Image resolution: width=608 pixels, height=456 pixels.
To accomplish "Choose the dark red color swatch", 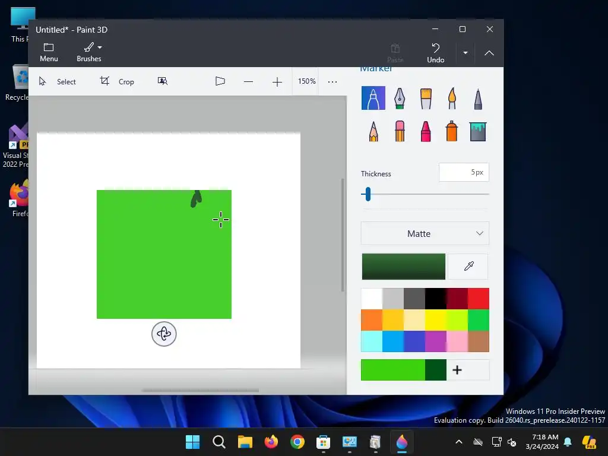I will 457,299.
